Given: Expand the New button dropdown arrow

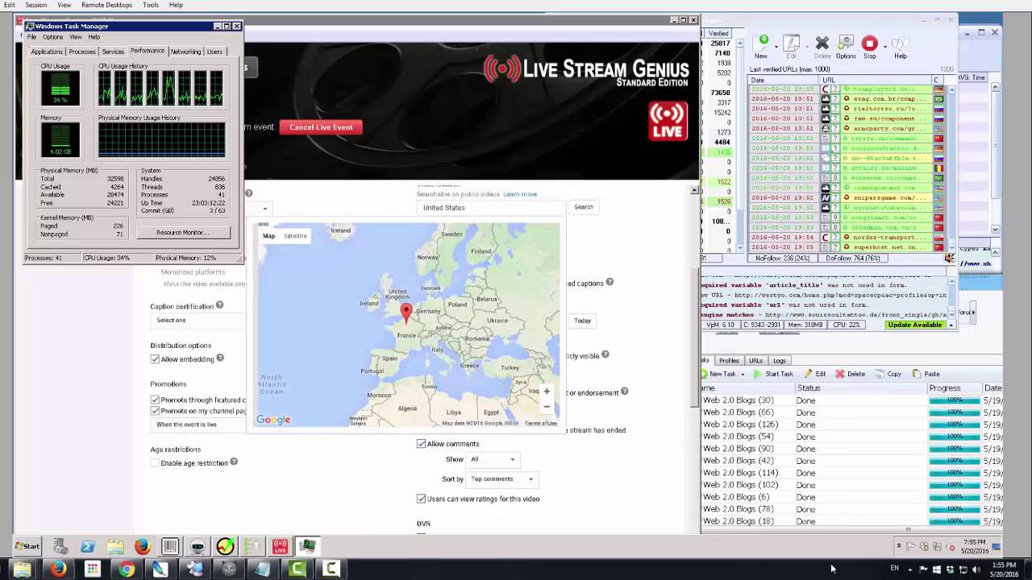Looking at the screenshot, I should pos(776,46).
